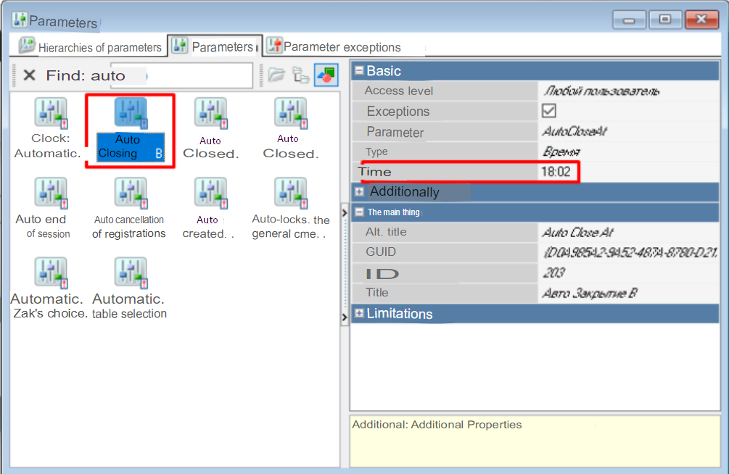
Task: Toggle the highlighted colored shapes toolbar button
Action: 326,75
